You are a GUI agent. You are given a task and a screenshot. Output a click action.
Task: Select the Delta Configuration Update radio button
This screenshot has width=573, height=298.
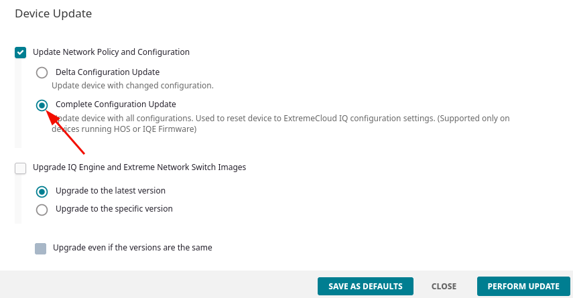coord(42,72)
